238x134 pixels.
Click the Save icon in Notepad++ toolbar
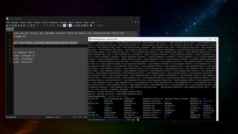click(13, 26)
